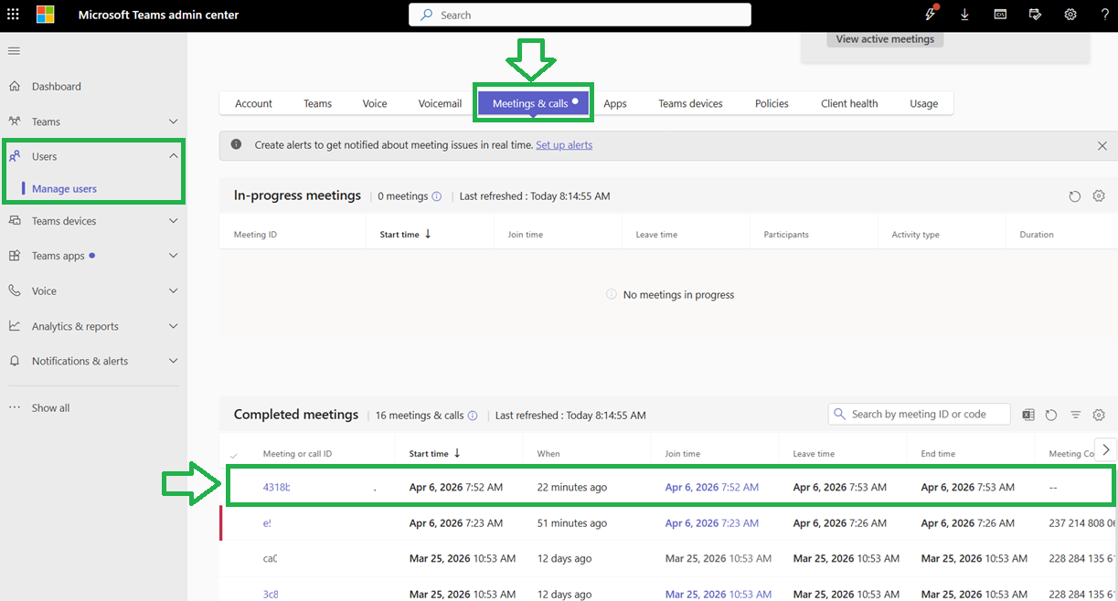The height and width of the screenshot is (601, 1118).
Task: Switch to the Client health tab
Action: (x=849, y=103)
